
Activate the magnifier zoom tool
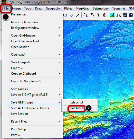(x=85, y=15)
